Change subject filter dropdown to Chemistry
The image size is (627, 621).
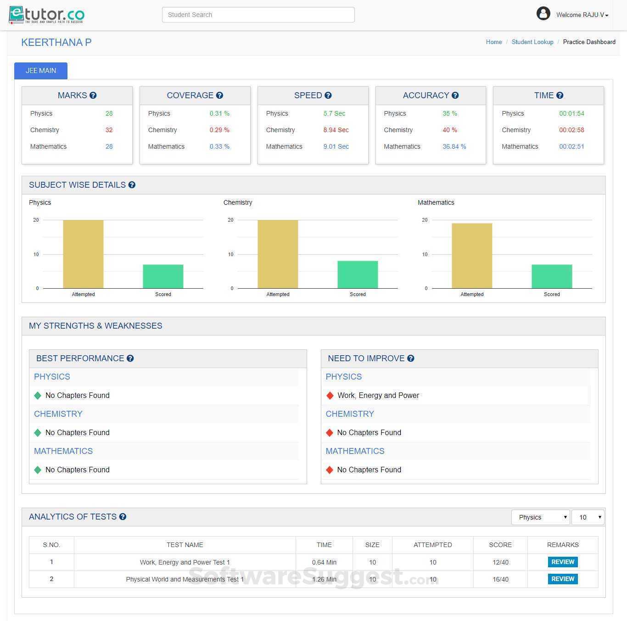[540, 517]
